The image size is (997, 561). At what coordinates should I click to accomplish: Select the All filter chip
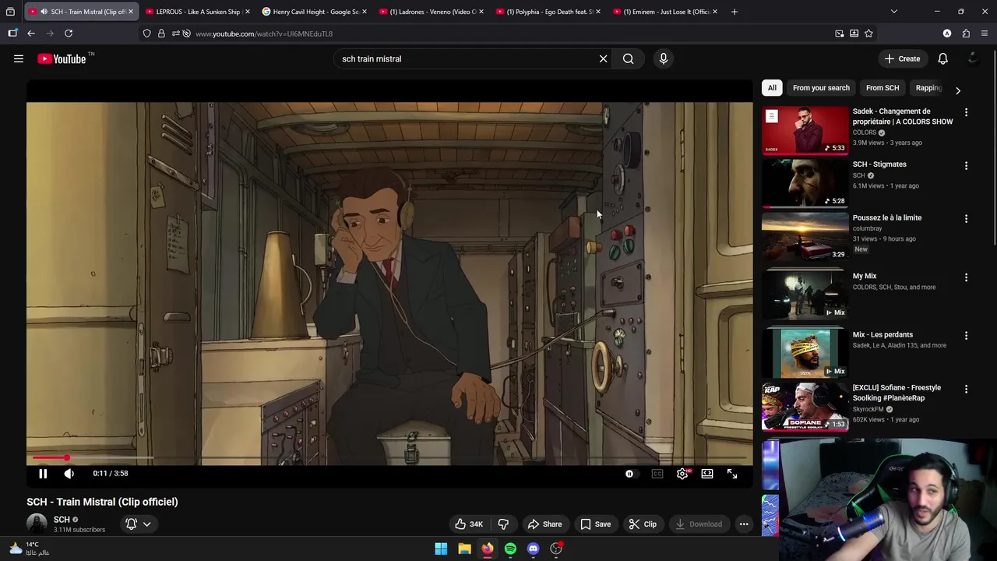point(772,88)
